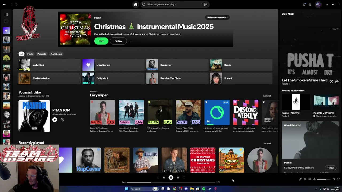
Task: Hide announcements banner
Action: pyautogui.click(x=217, y=18)
